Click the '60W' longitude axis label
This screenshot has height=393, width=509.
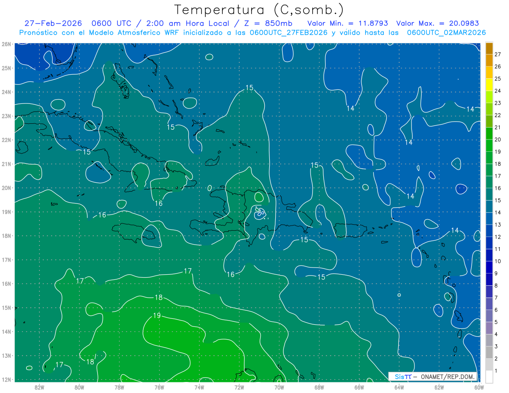479,387
